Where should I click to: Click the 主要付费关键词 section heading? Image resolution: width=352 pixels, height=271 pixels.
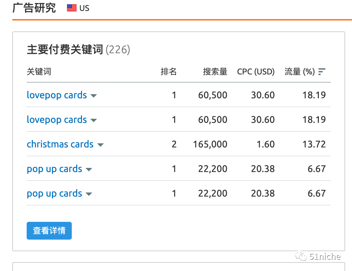(65, 50)
